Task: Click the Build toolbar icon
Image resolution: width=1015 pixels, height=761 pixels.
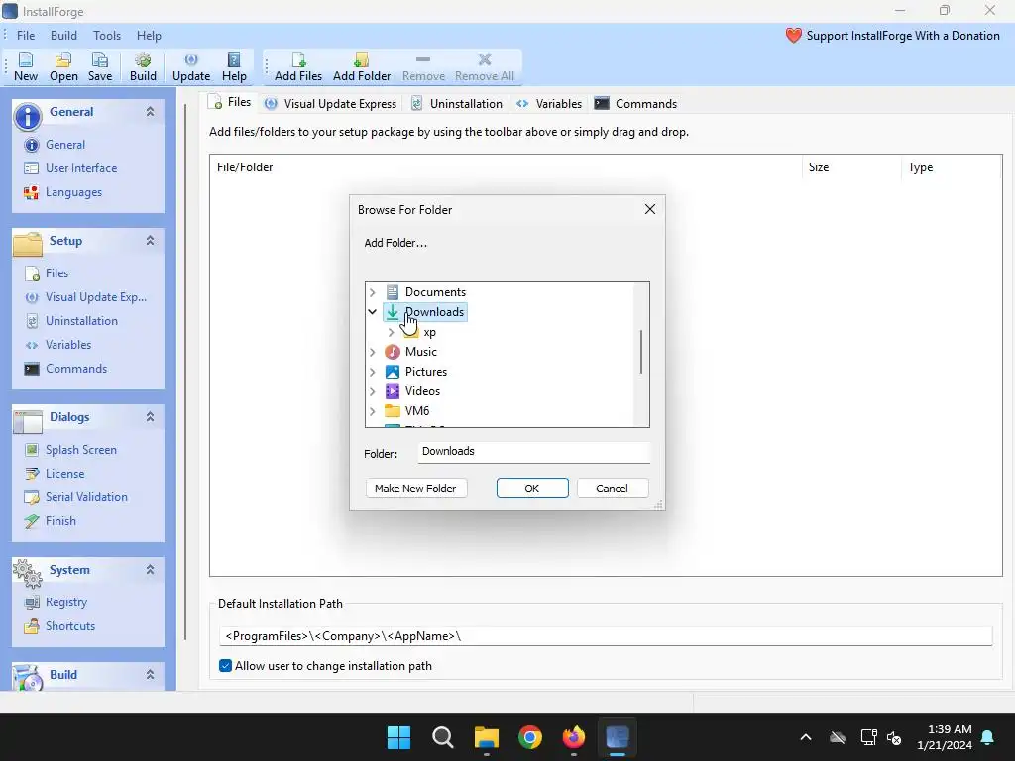Action: (143, 66)
